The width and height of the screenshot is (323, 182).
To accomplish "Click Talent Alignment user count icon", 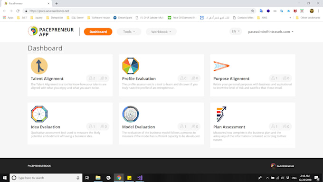I will (x=90, y=78).
